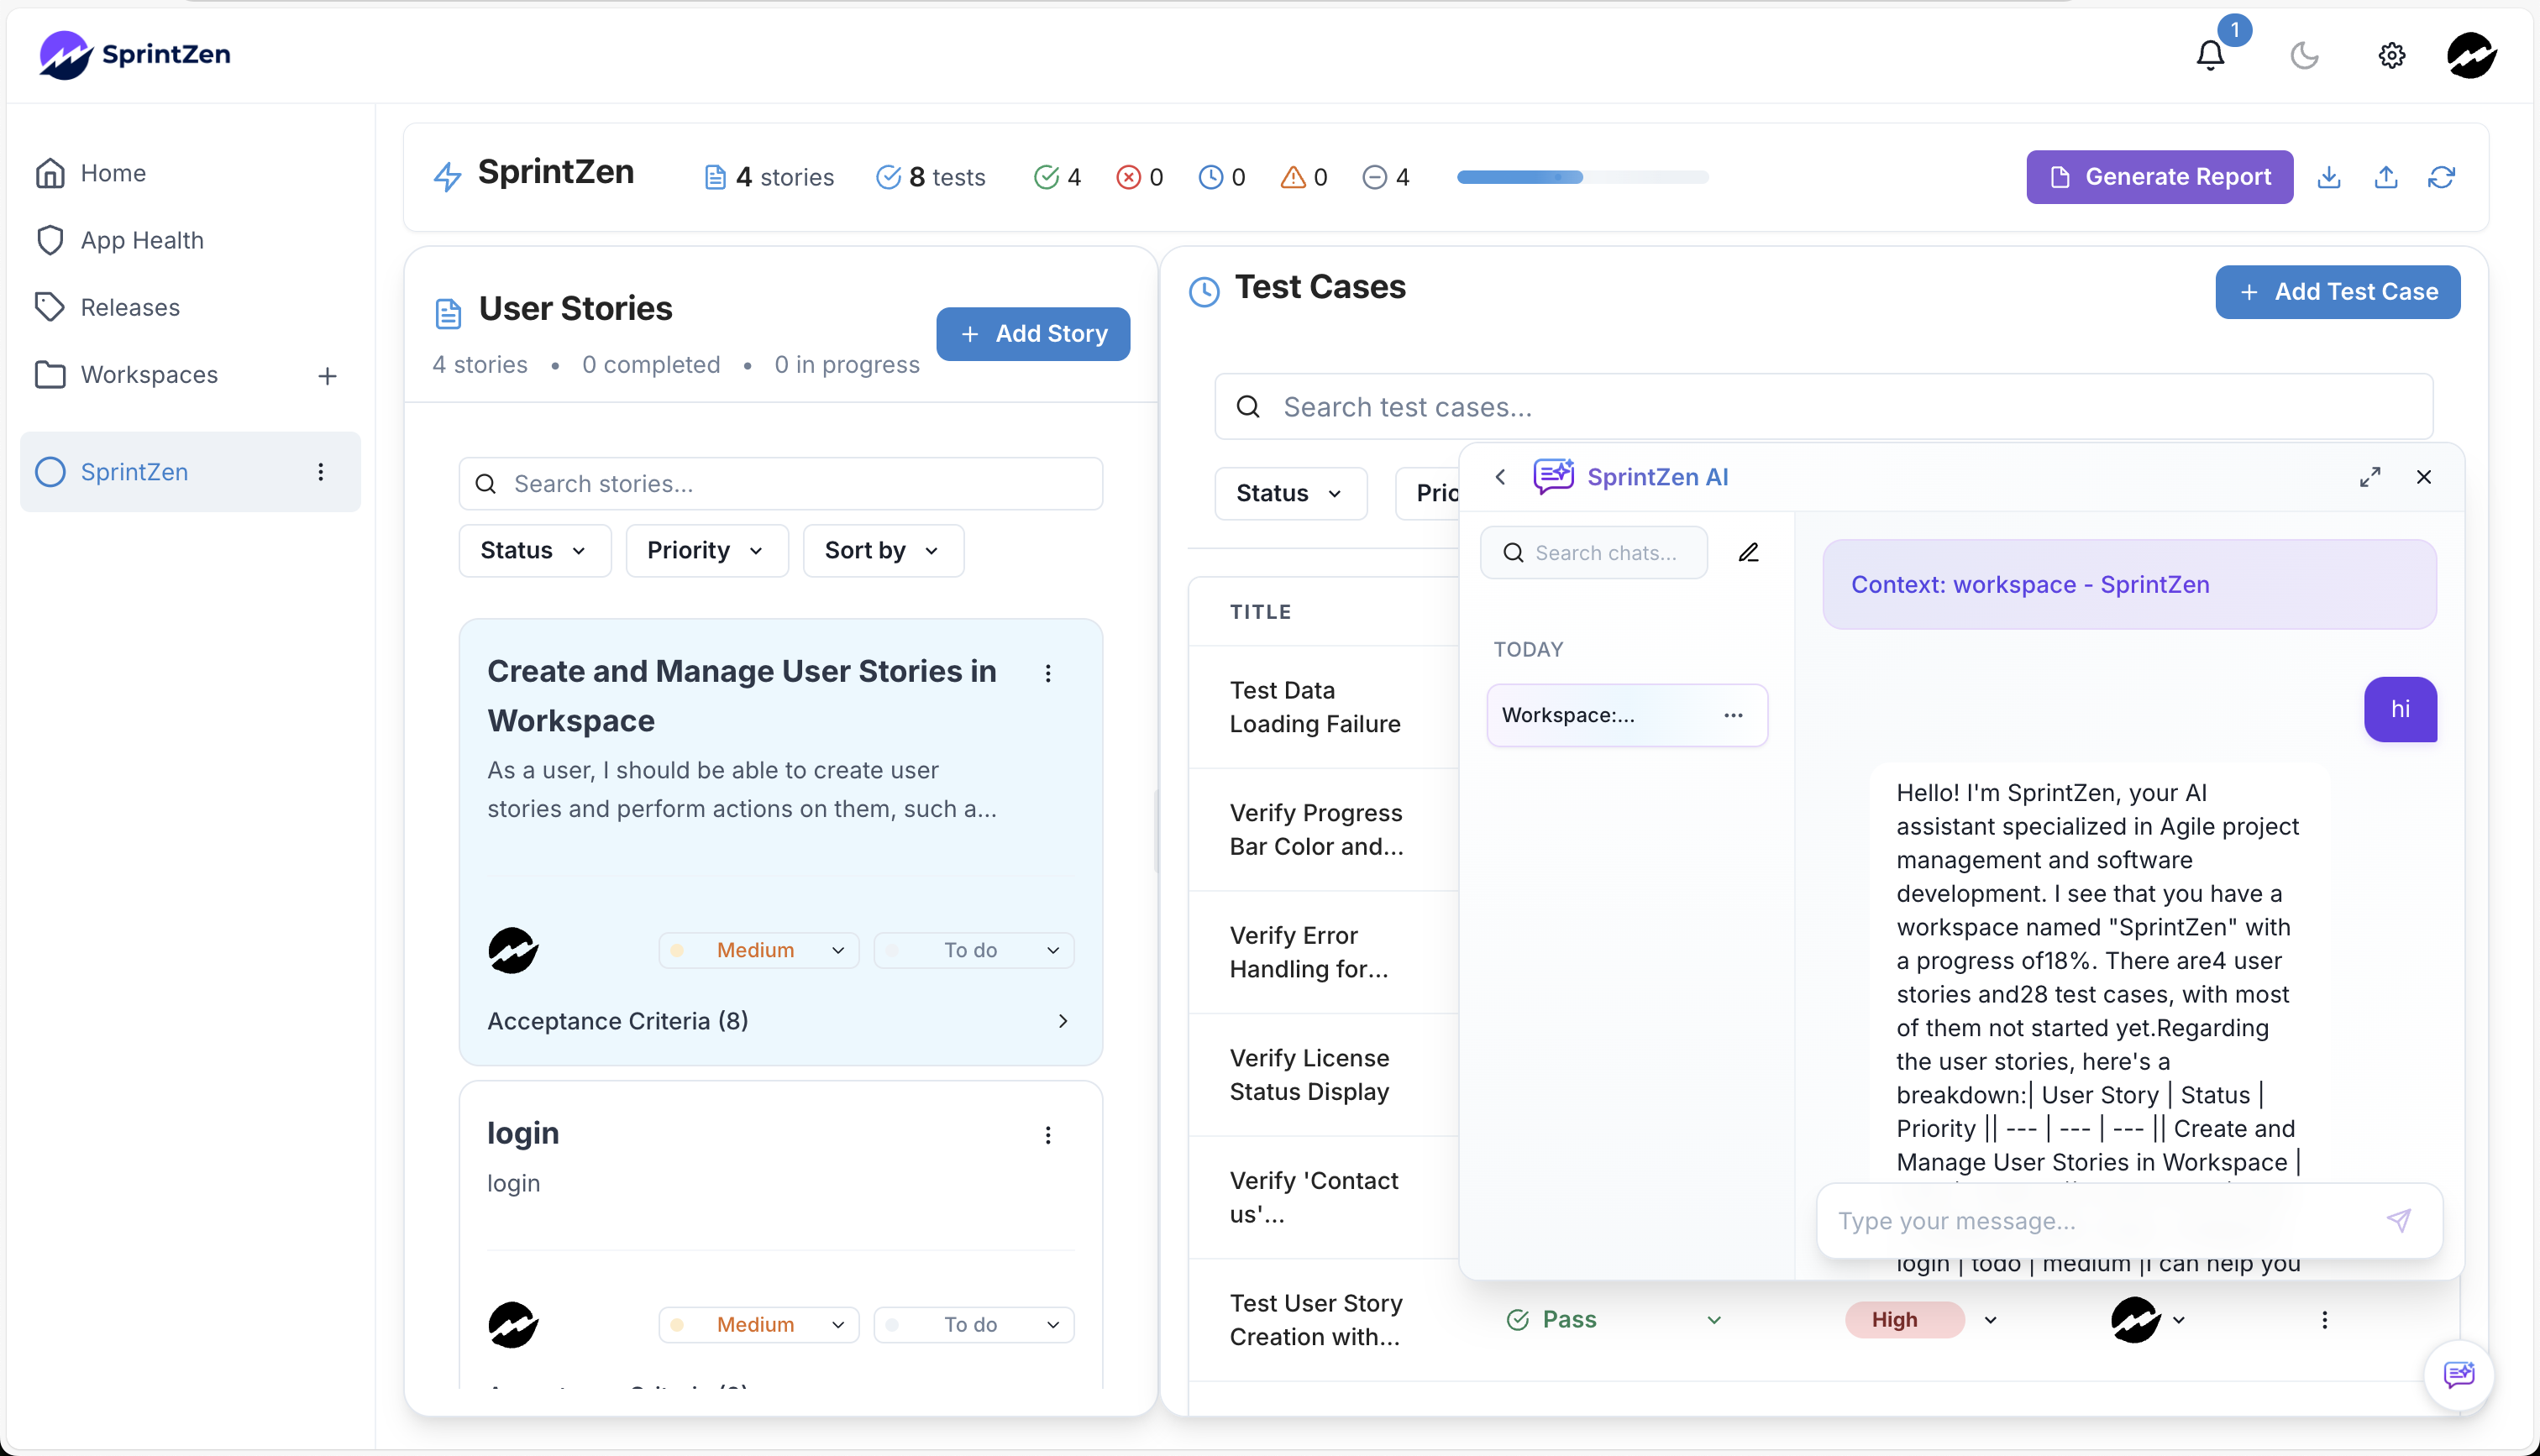
Task: Open floating AI chat bubble button
Action: pyautogui.click(x=2459, y=1375)
